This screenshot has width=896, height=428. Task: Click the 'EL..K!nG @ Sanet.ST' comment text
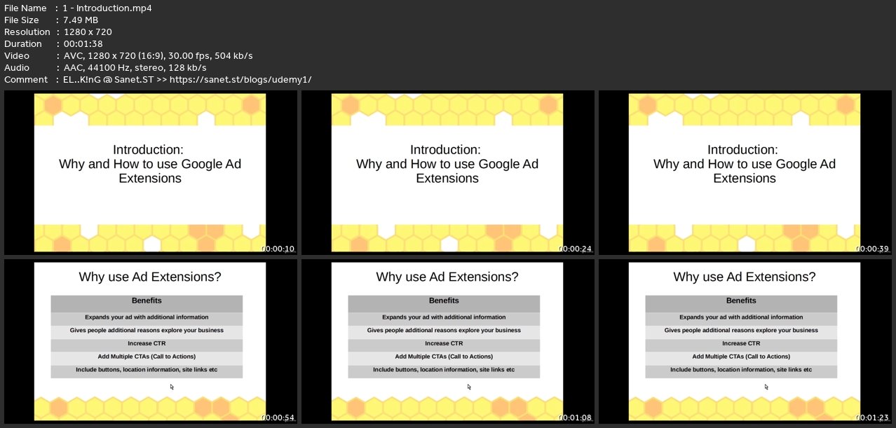tap(108, 79)
